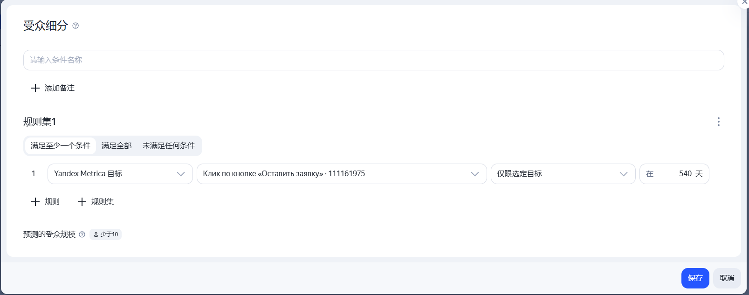Click the 少于10 audience size badge

(106, 234)
